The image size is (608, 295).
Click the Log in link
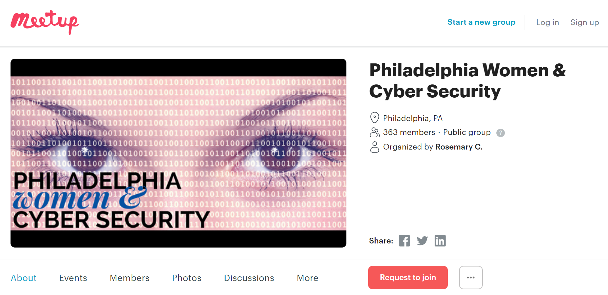(x=547, y=22)
